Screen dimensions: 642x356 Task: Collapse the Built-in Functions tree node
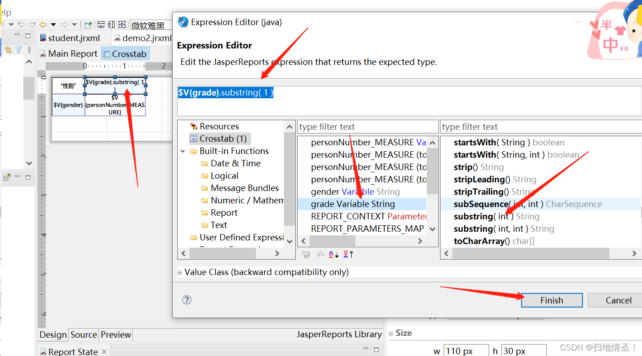pyautogui.click(x=183, y=151)
